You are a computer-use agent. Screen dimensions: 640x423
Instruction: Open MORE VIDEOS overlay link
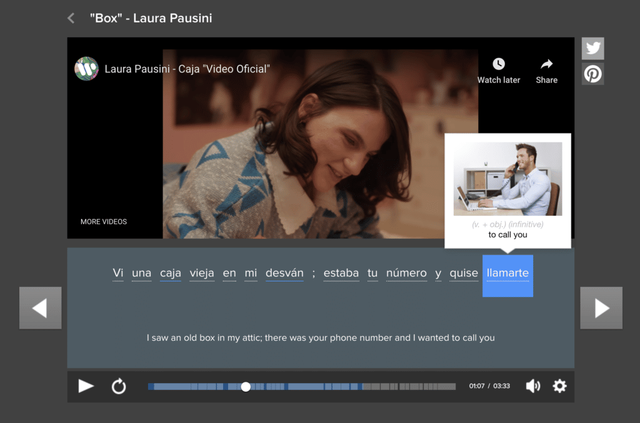pos(104,221)
